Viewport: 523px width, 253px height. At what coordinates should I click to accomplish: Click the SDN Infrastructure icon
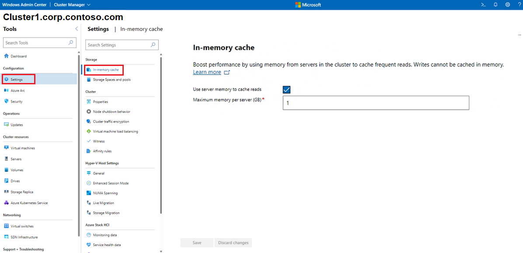(6, 237)
